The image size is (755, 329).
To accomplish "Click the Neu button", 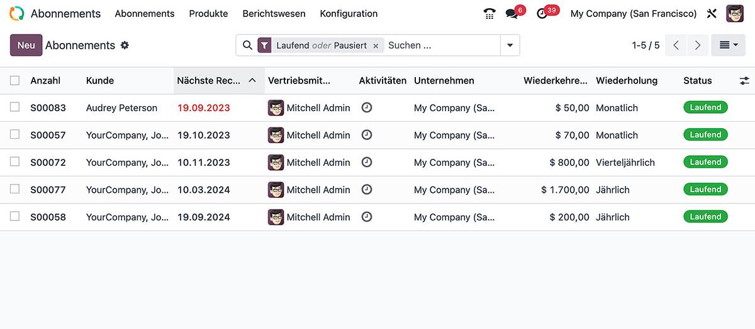I will pos(26,45).
